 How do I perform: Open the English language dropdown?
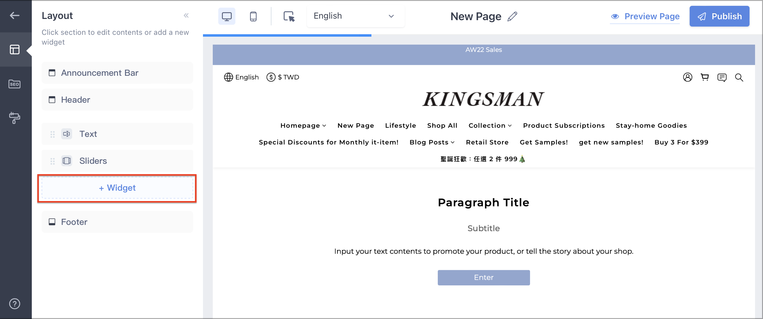tap(355, 16)
